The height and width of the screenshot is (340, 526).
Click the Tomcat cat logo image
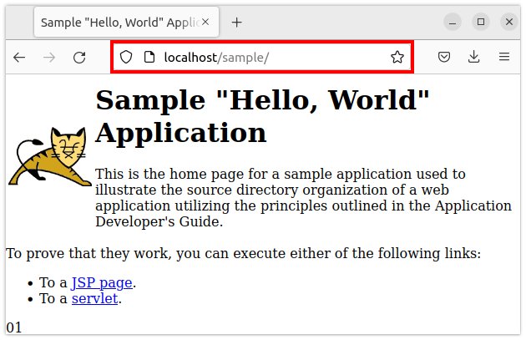pos(50,157)
